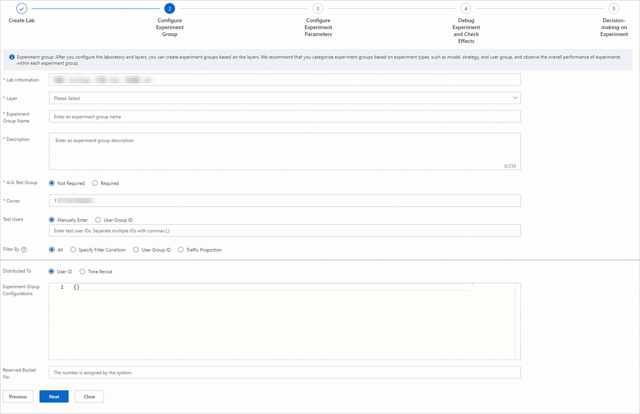Click the Previous button
Image resolution: width=640 pixels, height=414 pixels.
pos(18,396)
